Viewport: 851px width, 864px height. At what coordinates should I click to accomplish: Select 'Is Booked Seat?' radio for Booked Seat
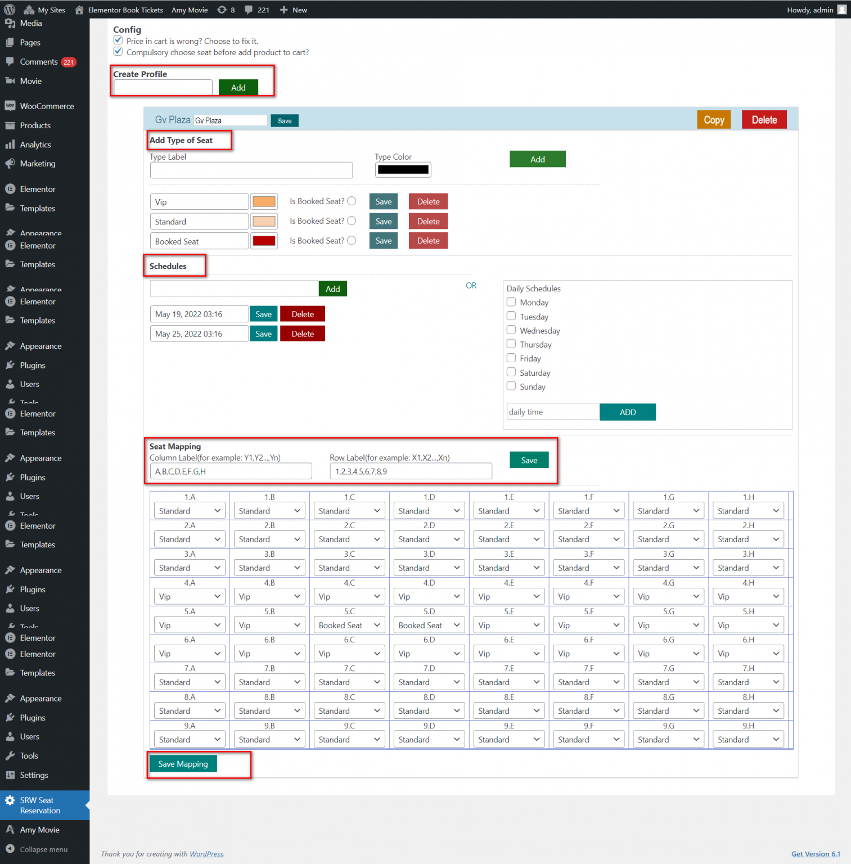click(352, 240)
